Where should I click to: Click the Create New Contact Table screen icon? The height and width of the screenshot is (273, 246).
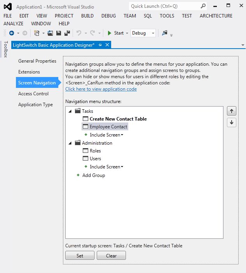(x=85, y=119)
